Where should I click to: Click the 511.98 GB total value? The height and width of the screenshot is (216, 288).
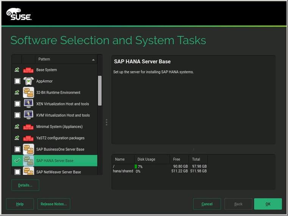198,171
